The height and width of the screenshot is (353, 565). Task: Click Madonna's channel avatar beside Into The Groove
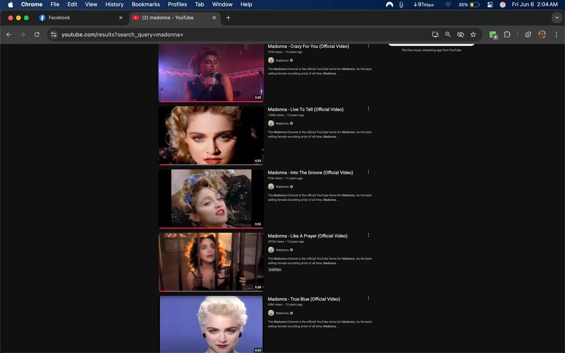point(271,186)
